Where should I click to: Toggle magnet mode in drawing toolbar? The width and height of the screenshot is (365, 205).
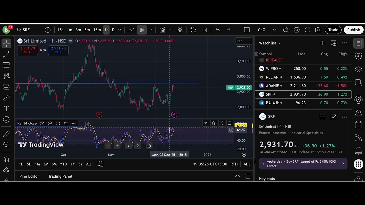point(6,159)
